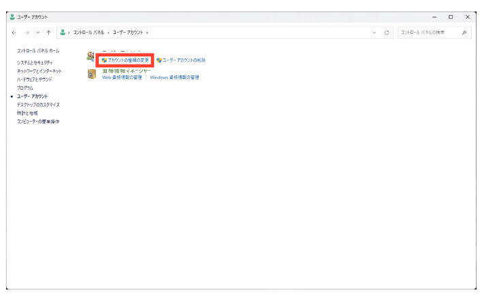Close the ユーザー アカウント window
The width and height of the screenshot is (482, 301).
coord(468,17)
